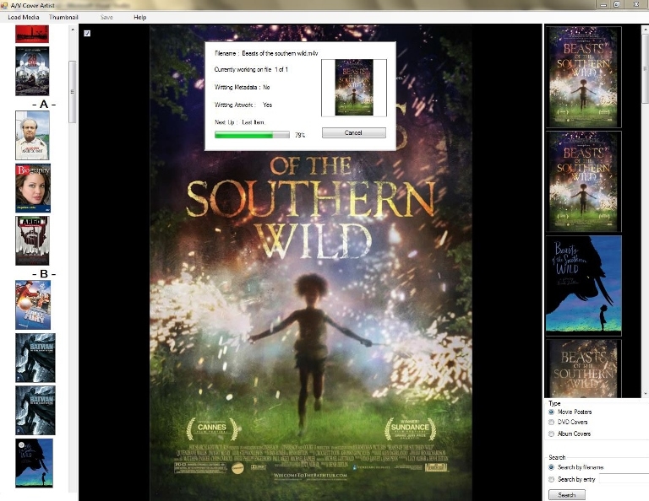This screenshot has width=649, height=501.
Task: Click the Currently working on file line
Action: 251,69
